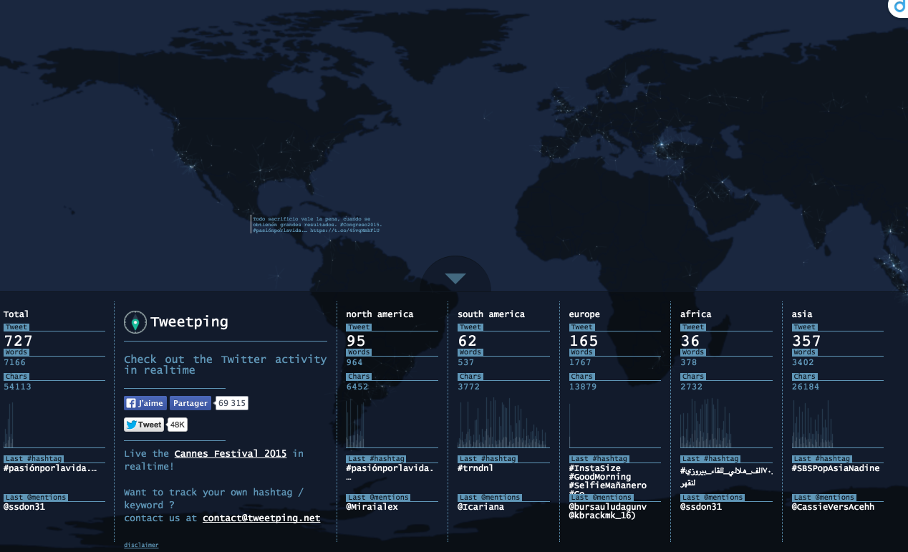The image size is (908, 552).
Task: Click the @CassieVersAcehh mention
Action: pos(834,507)
